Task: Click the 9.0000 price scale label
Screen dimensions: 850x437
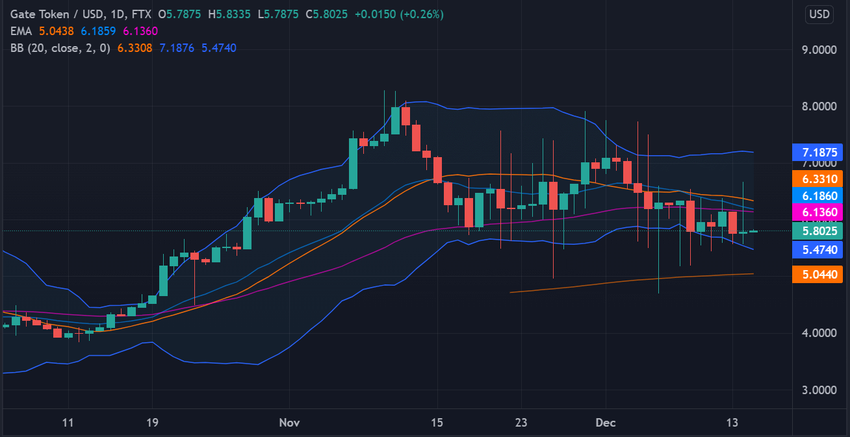Action: click(818, 50)
